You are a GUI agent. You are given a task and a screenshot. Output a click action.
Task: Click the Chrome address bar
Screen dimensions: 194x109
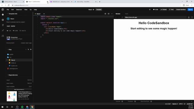(96, 5)
